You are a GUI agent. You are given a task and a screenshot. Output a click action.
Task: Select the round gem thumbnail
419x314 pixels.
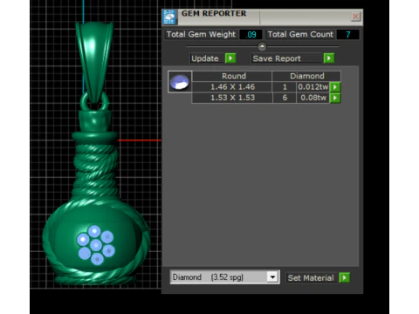(x=180, y=82)
